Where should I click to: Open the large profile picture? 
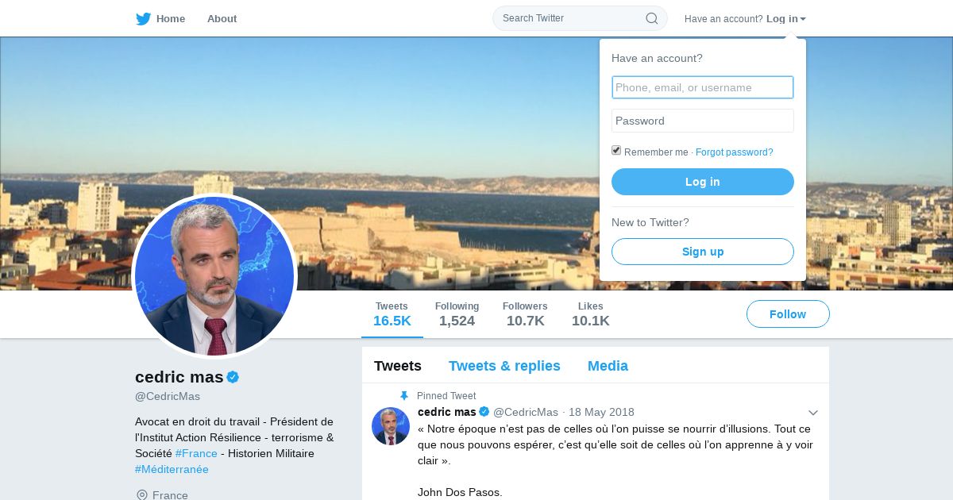point(214,276)
